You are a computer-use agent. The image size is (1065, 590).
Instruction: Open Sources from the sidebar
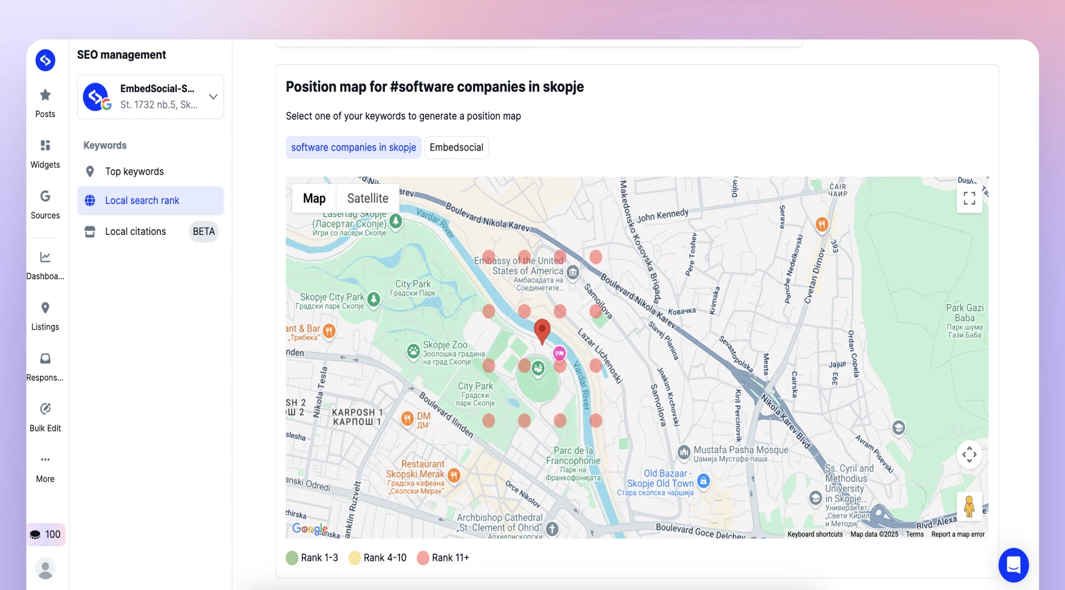(45, 205)
